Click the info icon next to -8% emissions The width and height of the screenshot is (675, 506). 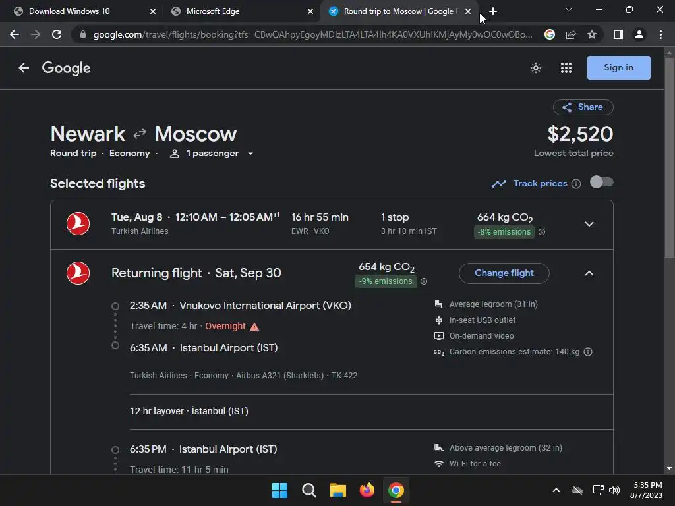[x=542, y=232]
